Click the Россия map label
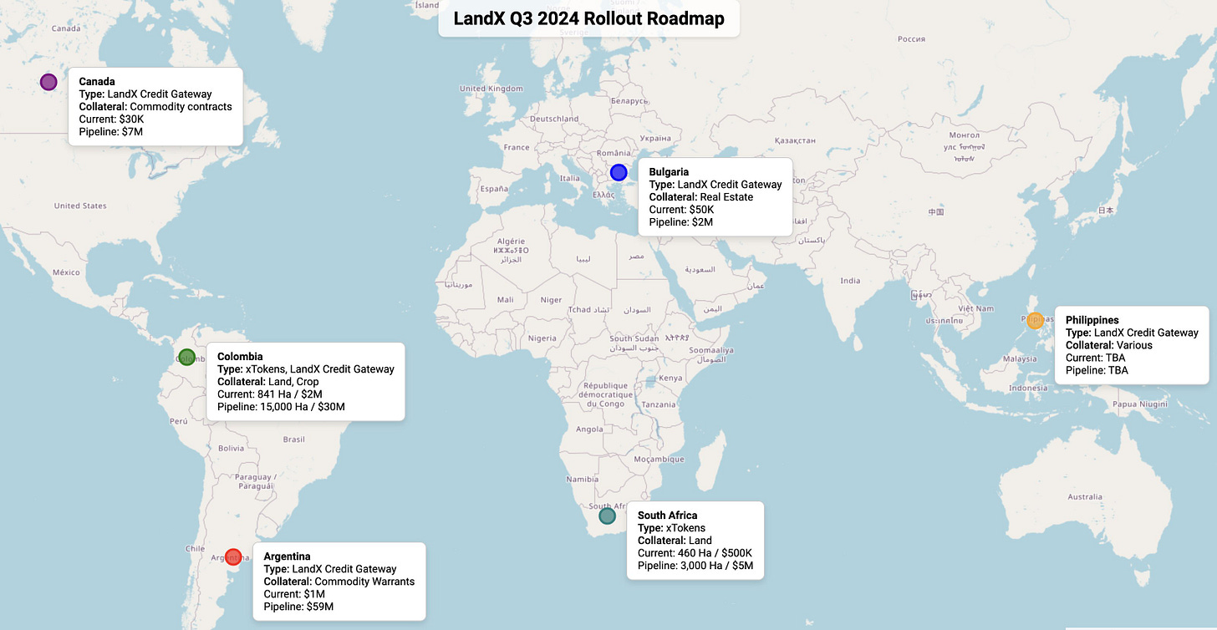 pyautogui.click(x=911, y=39)
